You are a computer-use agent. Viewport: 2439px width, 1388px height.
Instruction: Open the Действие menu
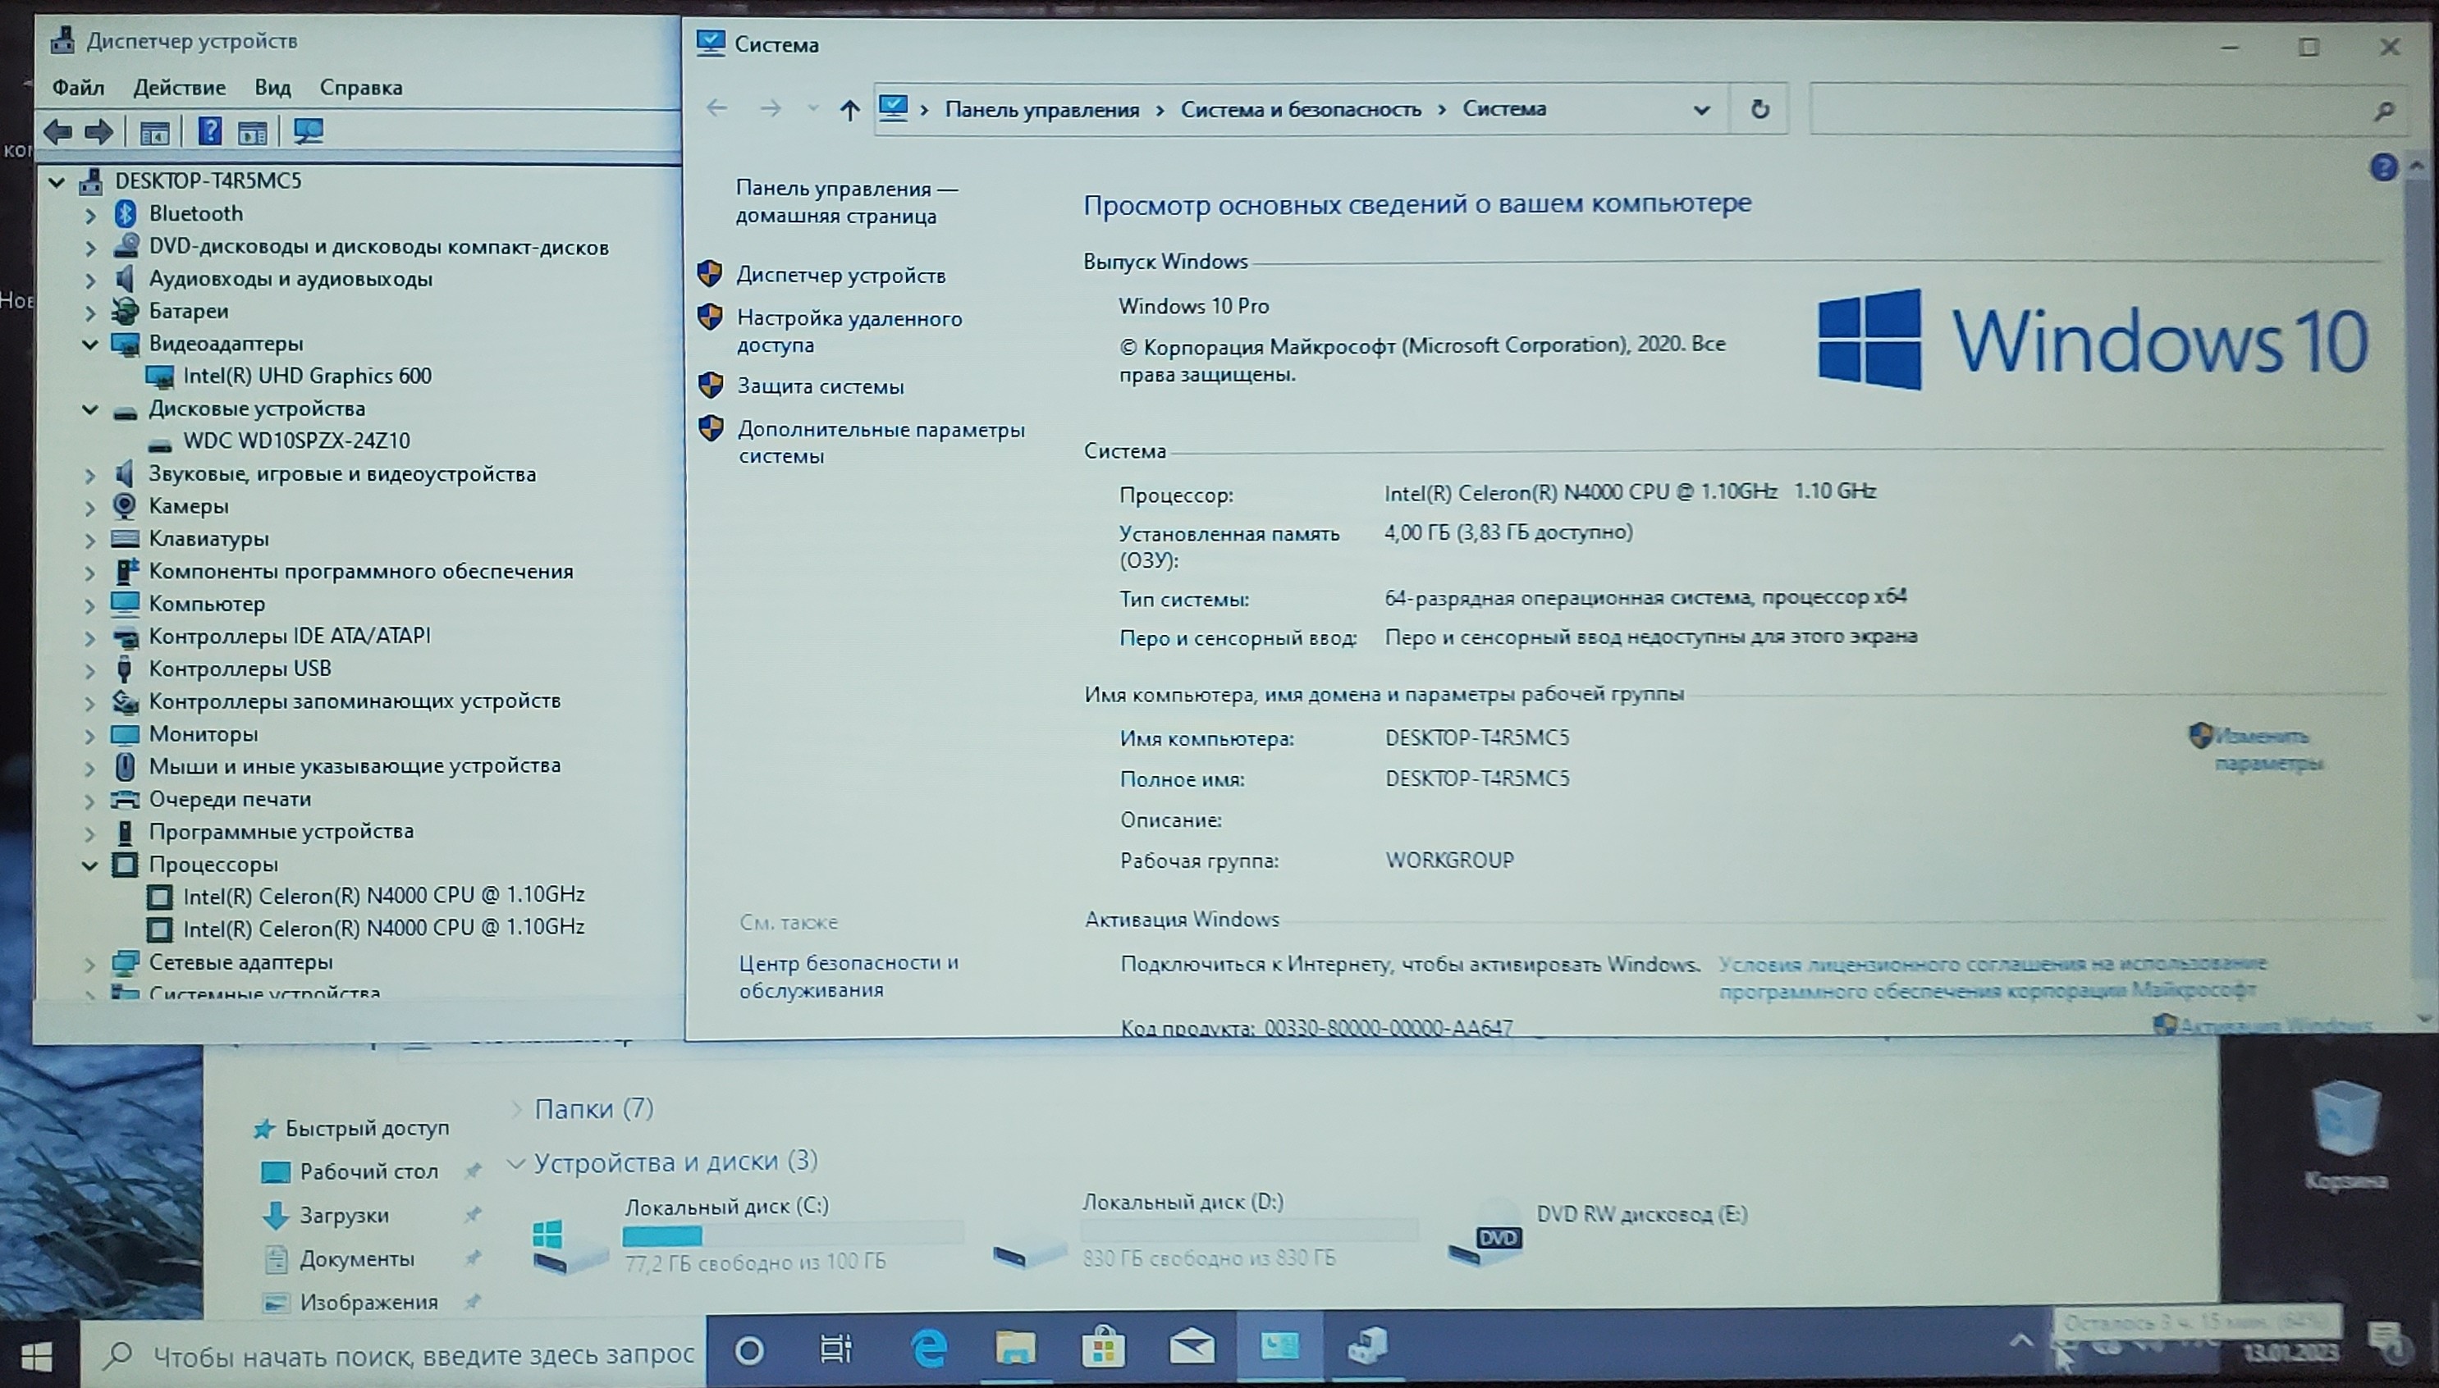(x=179, y=88)
